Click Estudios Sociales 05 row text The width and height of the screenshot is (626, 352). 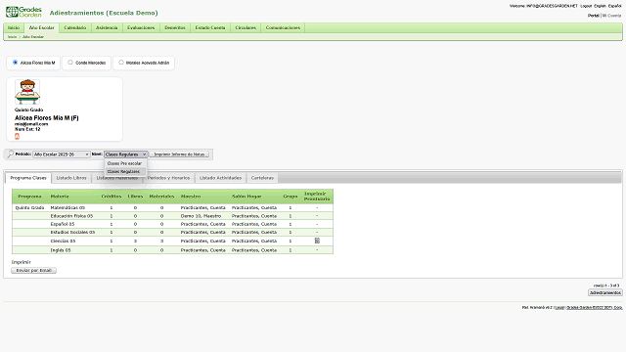(x=72, y=232)
